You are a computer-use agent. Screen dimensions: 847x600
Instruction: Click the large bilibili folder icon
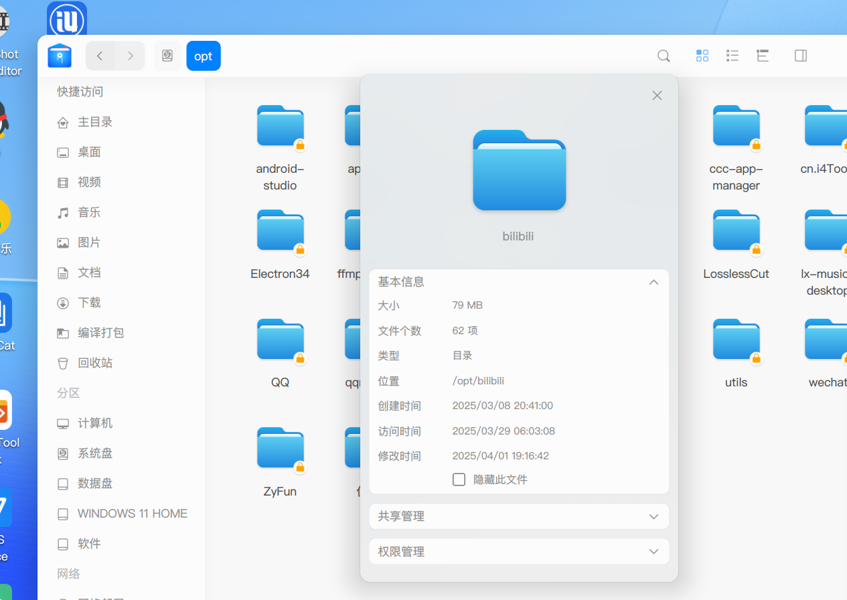(x=520, y=170)
